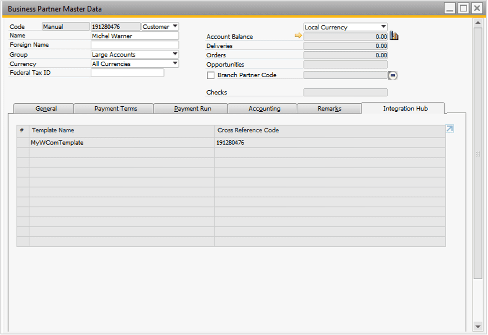488x335 pixels.
Task: Click the Code field 191280476
Action: coord(116,26)
